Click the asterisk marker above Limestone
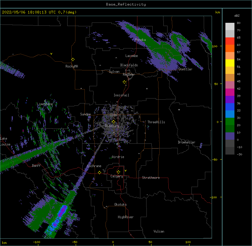 pos(45,101)
